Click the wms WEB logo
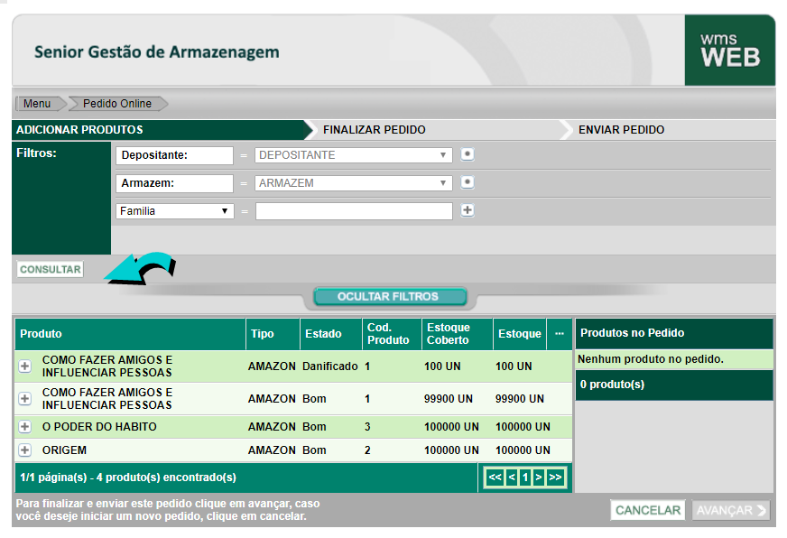 [x=730, y=51]
